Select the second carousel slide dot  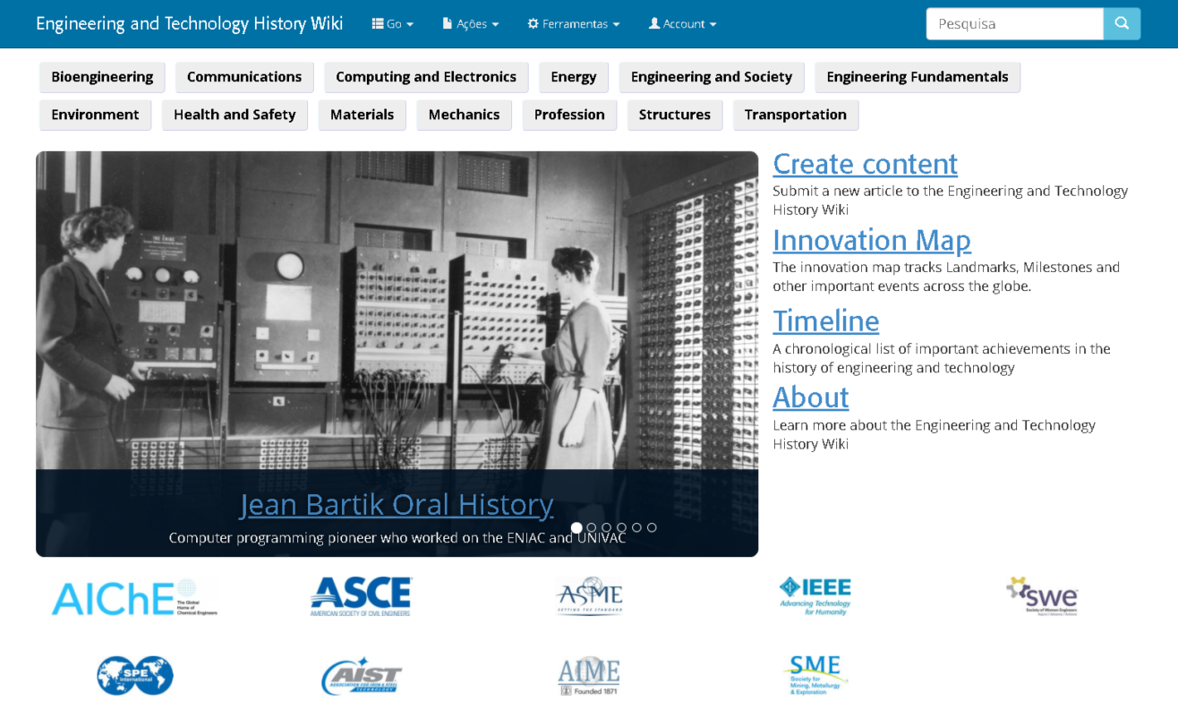click(x=592, y=527)
